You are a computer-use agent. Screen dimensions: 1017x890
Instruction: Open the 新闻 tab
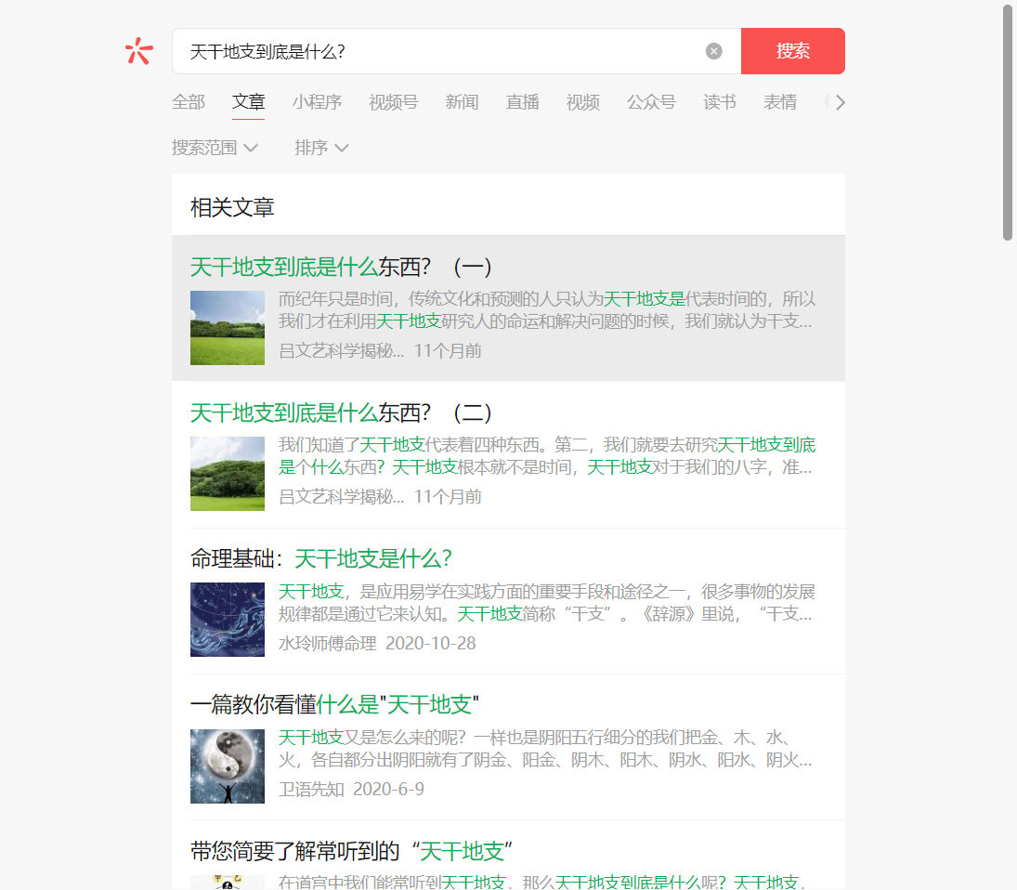click(x=462, y=102)
